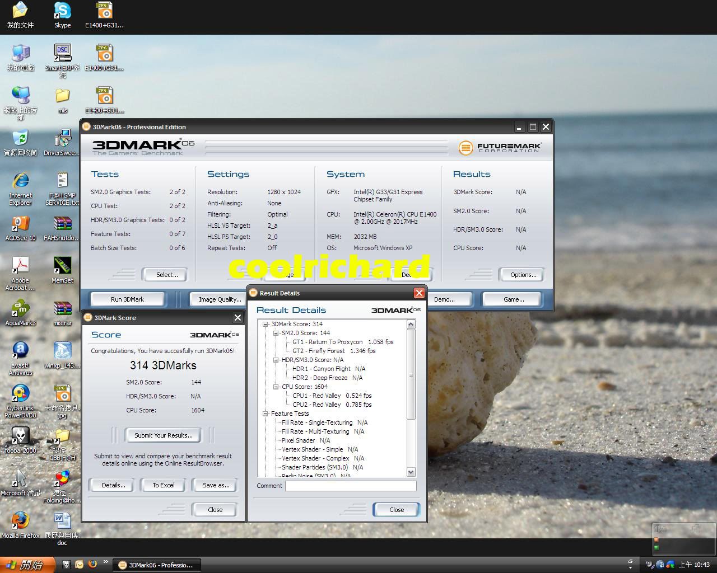Launch CyberLink PowerDVD8 shortcut

tap(20, 401)
